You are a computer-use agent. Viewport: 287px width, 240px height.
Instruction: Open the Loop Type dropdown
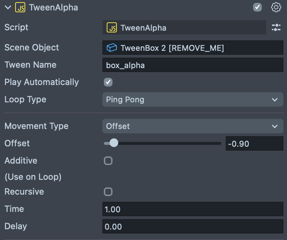pyautogui.click(x=193, y=100)
